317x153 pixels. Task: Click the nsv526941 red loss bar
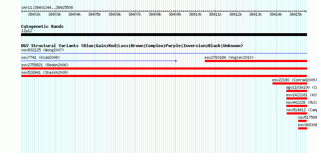pos(164,76)
